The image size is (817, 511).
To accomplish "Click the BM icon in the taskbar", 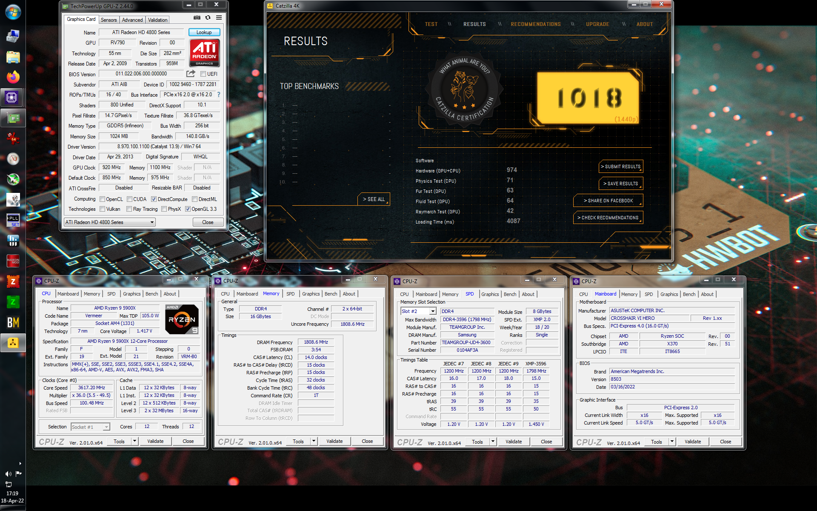I will click(13, 322).
